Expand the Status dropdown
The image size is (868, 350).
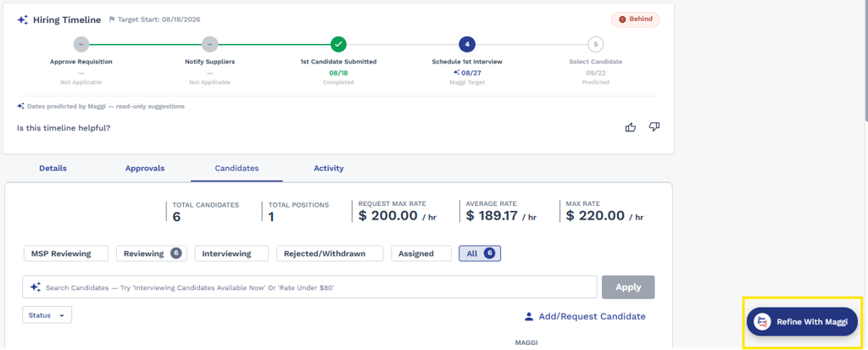pyautogui.click(x=47, y=315)
